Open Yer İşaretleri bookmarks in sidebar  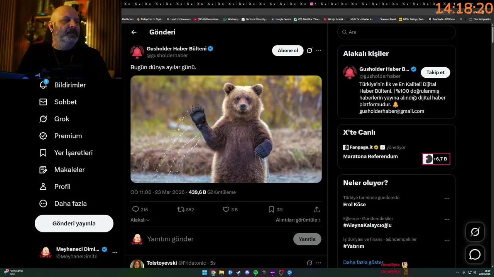66,153
